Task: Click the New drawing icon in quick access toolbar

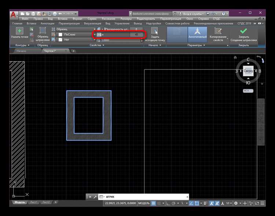Action: [22, 14]
